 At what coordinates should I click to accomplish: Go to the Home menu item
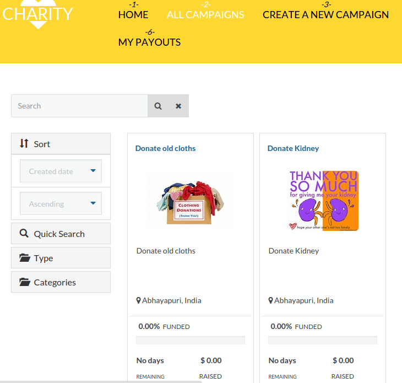click(133, 14)
